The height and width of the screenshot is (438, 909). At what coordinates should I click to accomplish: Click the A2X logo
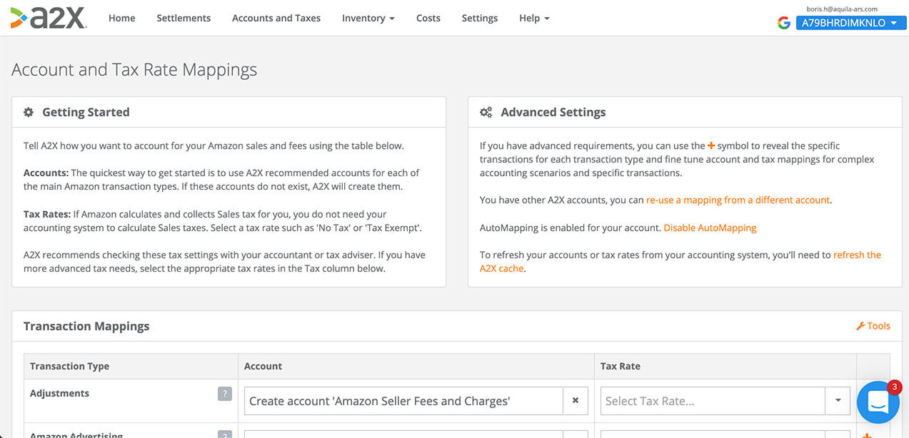click(x=49, y=18)
